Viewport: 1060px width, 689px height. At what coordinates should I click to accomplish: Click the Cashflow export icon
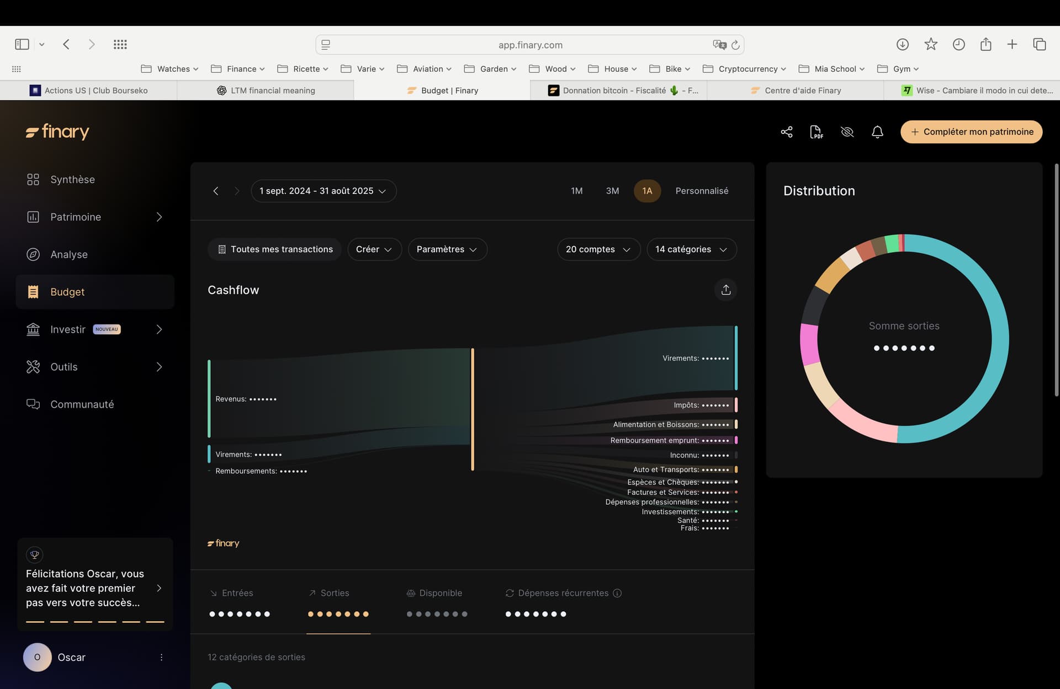pos(725,290)
